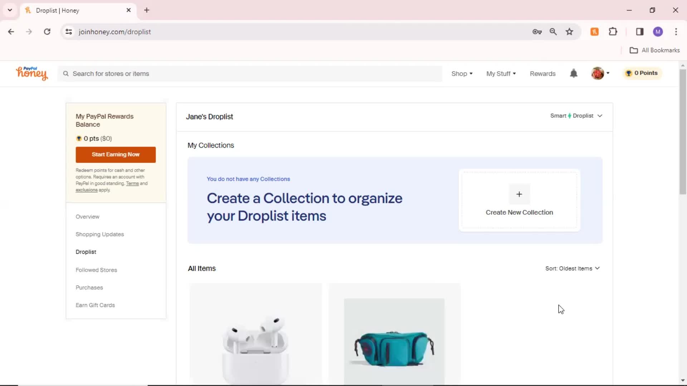Click the search for stores or items field
687x386 pixels.
[x=250, y=74]
